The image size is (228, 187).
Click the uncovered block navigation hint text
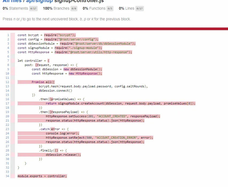point(67,19)
